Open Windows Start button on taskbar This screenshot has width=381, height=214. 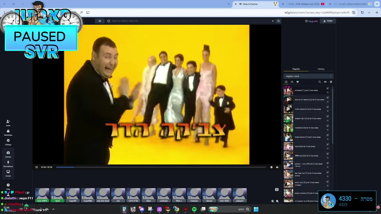[256, 209]
